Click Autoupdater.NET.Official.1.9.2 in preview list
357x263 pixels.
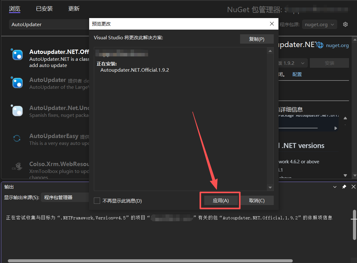[x=135, y=70]
